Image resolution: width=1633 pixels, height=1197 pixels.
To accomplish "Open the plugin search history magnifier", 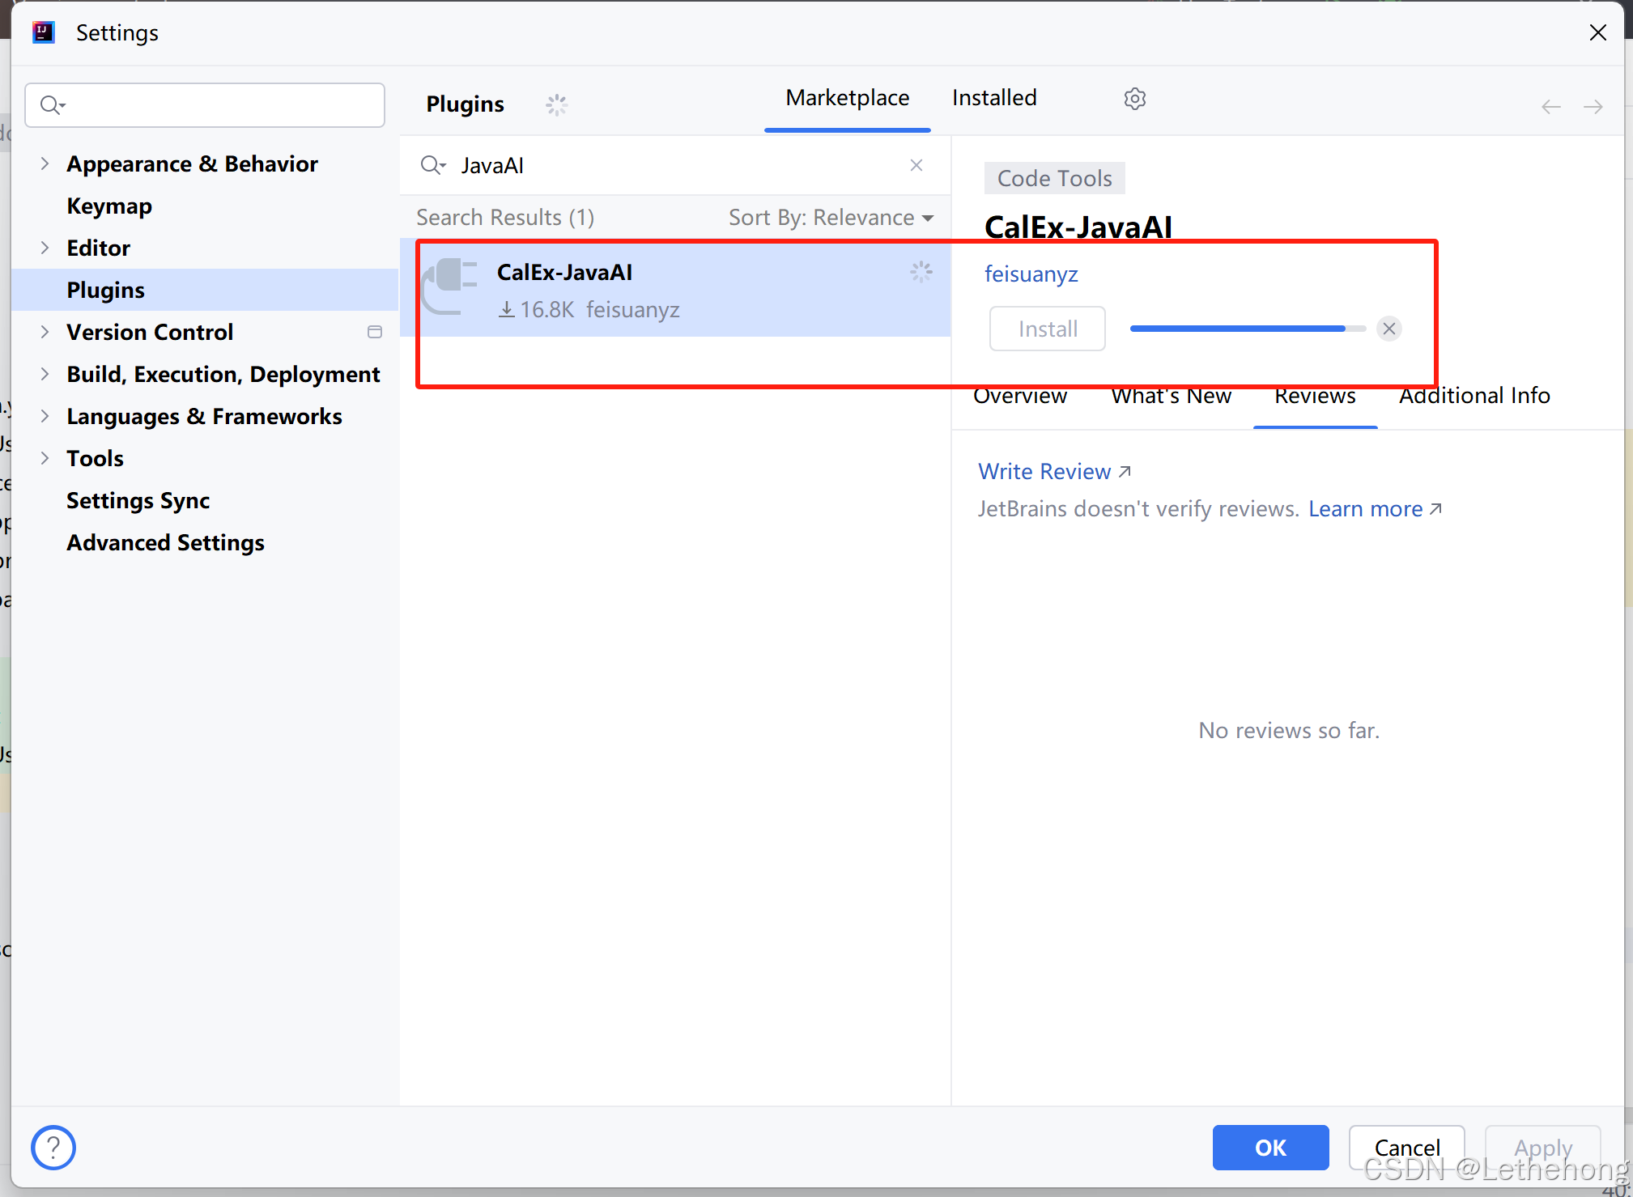I will pos(433,165).
